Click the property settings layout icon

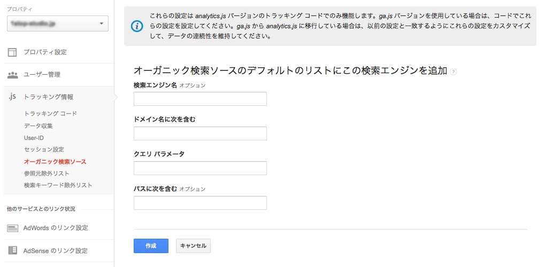tap(12, 52)
